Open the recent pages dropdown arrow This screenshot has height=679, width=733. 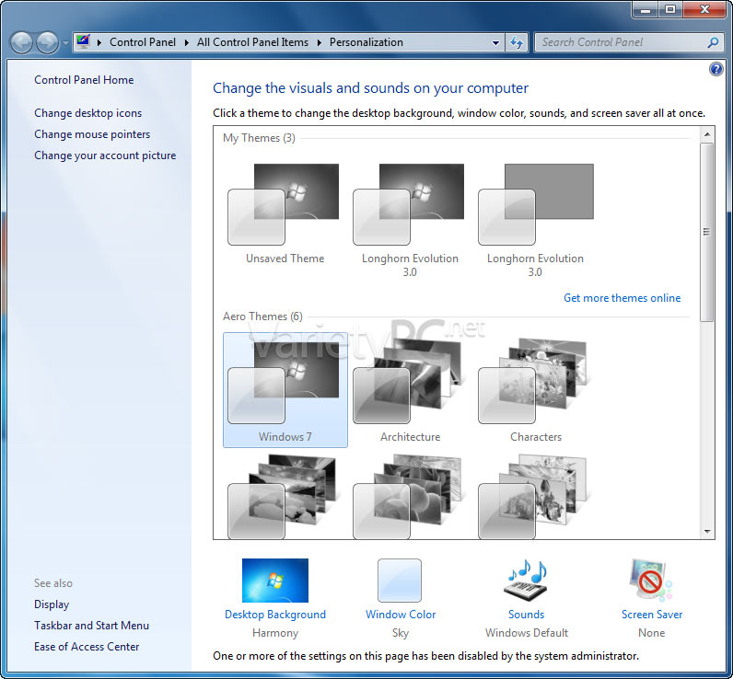click(x=65, y=43)
